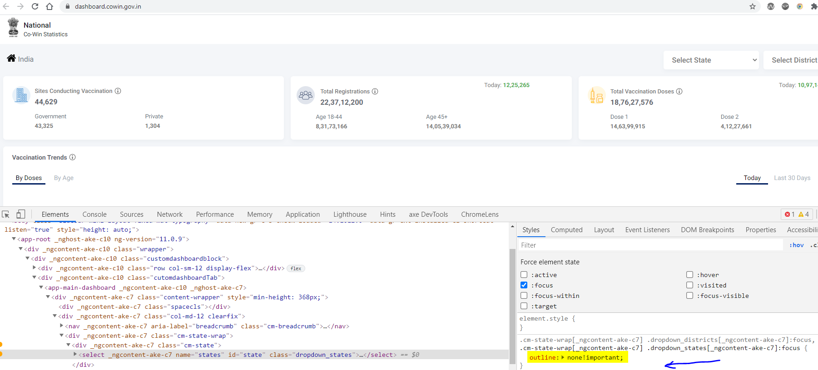Click the building icon on Sites card

click(x=21, y=95)
